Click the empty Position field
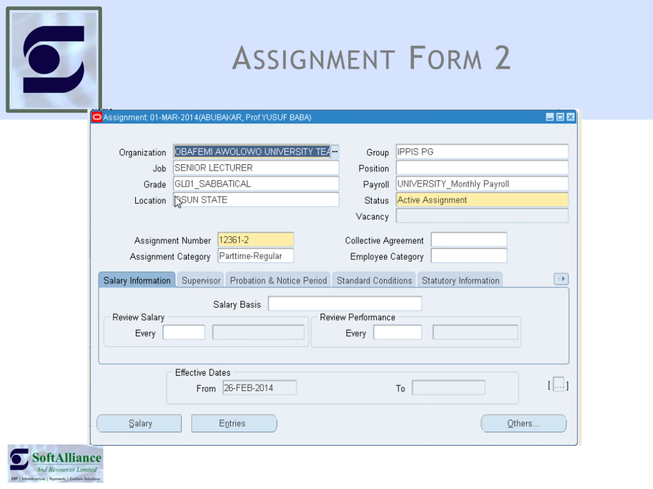The image size is (653, 489). tap(482, 168)
